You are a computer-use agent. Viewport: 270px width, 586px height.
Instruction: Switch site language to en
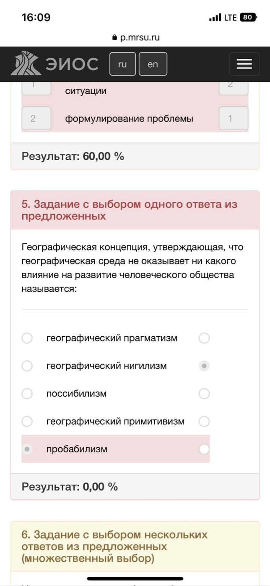point(153,64)
